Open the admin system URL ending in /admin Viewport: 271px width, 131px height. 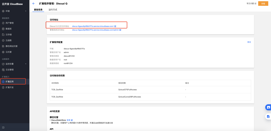point(95,30)
